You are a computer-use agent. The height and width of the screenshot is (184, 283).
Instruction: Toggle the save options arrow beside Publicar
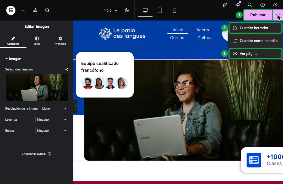coord(277,15)
